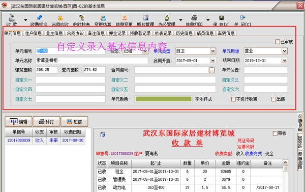
Task: Open 合同开始 date dropdown
Action: (x=213, y=61)
